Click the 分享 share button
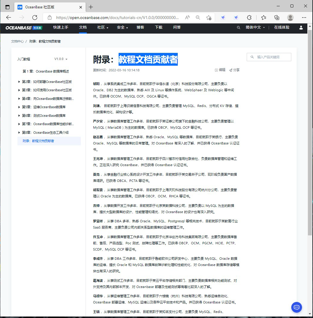313x318 pixels. [x=234, y=70]
